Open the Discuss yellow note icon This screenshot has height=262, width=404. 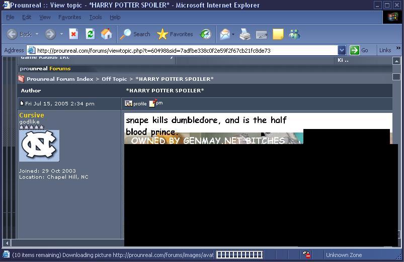coord(278,34)
